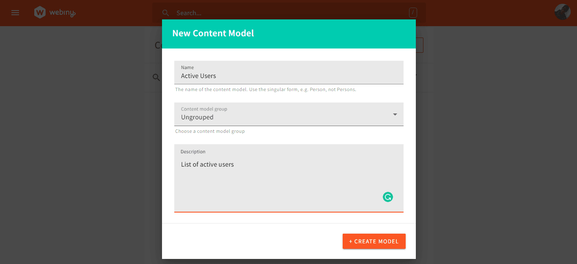Select the Active Users text in Name field
Image resolution: width=577 pixels, height=264 pixels.
198,75
